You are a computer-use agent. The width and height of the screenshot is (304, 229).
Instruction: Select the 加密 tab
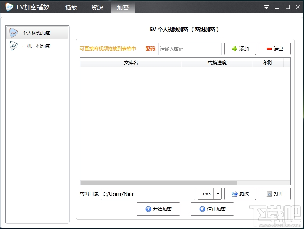pos(123,7)
